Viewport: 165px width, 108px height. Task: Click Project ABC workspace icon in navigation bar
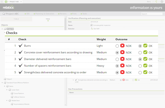[4, 14]
